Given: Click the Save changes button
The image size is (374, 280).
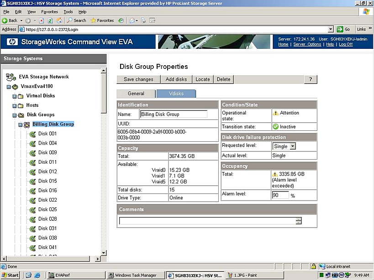Looking at the screenshot, I should 138,79.
